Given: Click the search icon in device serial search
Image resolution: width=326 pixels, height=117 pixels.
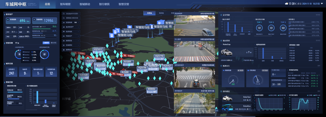Looking at the screenshot, I should click(x=64, y=13).
